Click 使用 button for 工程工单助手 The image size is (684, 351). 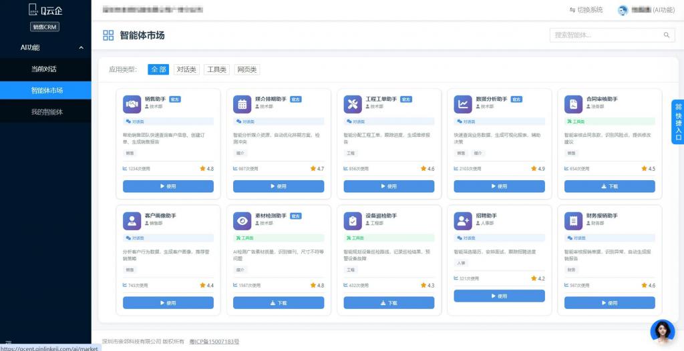coord(389,186)
